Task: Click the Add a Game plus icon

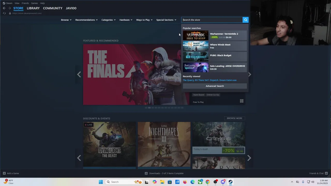Action: click(4, 173)
